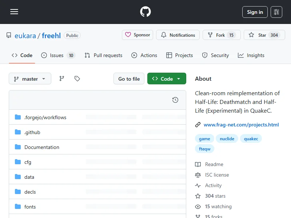Select the quakec topic tag

[251, 139]
